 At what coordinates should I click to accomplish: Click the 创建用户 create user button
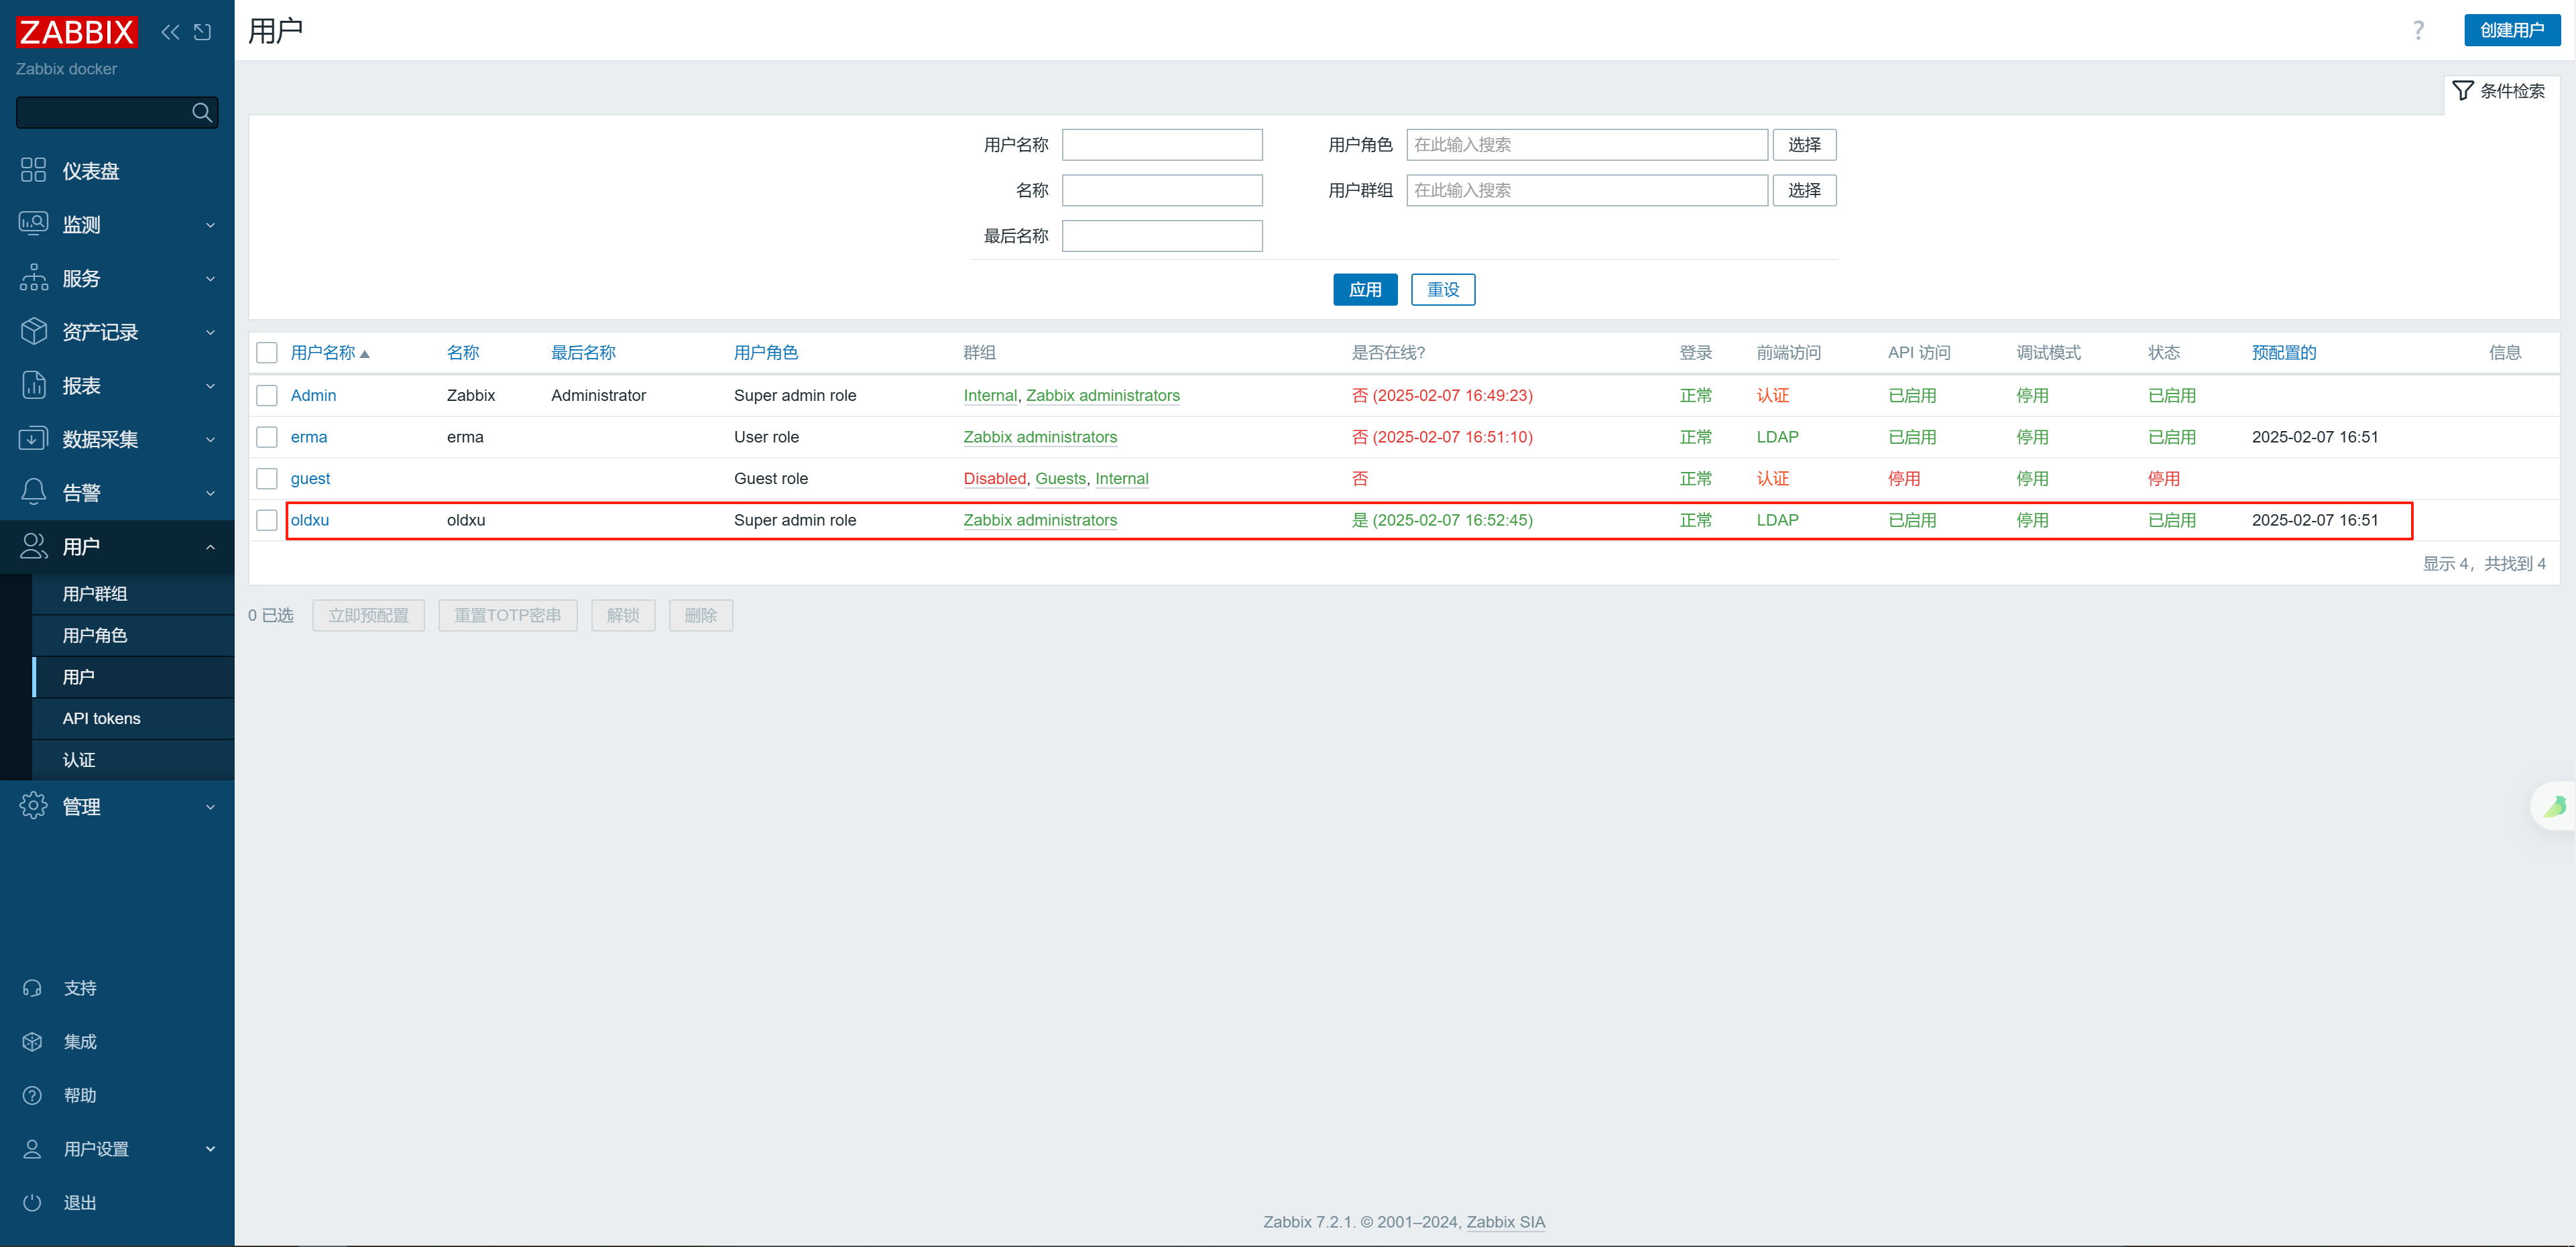2511,30
